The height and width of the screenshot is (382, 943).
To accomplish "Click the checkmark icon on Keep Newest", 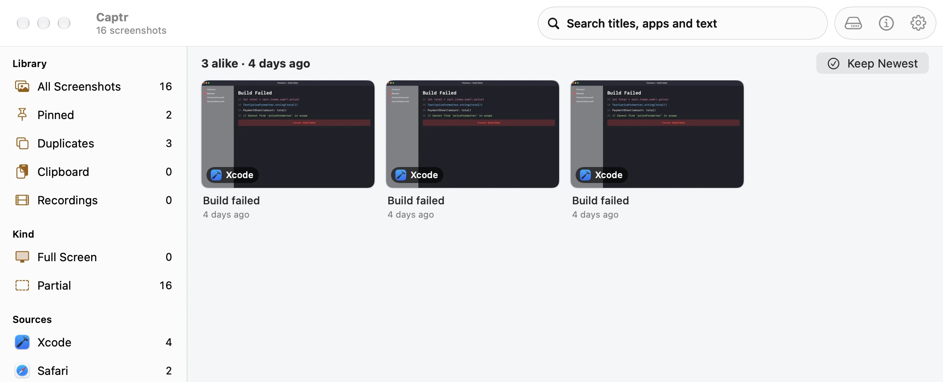I will click(x=834, y=64).
